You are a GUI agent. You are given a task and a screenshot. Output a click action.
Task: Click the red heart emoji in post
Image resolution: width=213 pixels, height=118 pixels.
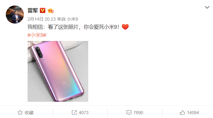click(x=125, y=27)
